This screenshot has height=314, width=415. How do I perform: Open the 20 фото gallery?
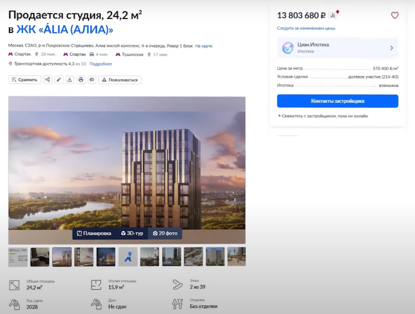[165, 233]
